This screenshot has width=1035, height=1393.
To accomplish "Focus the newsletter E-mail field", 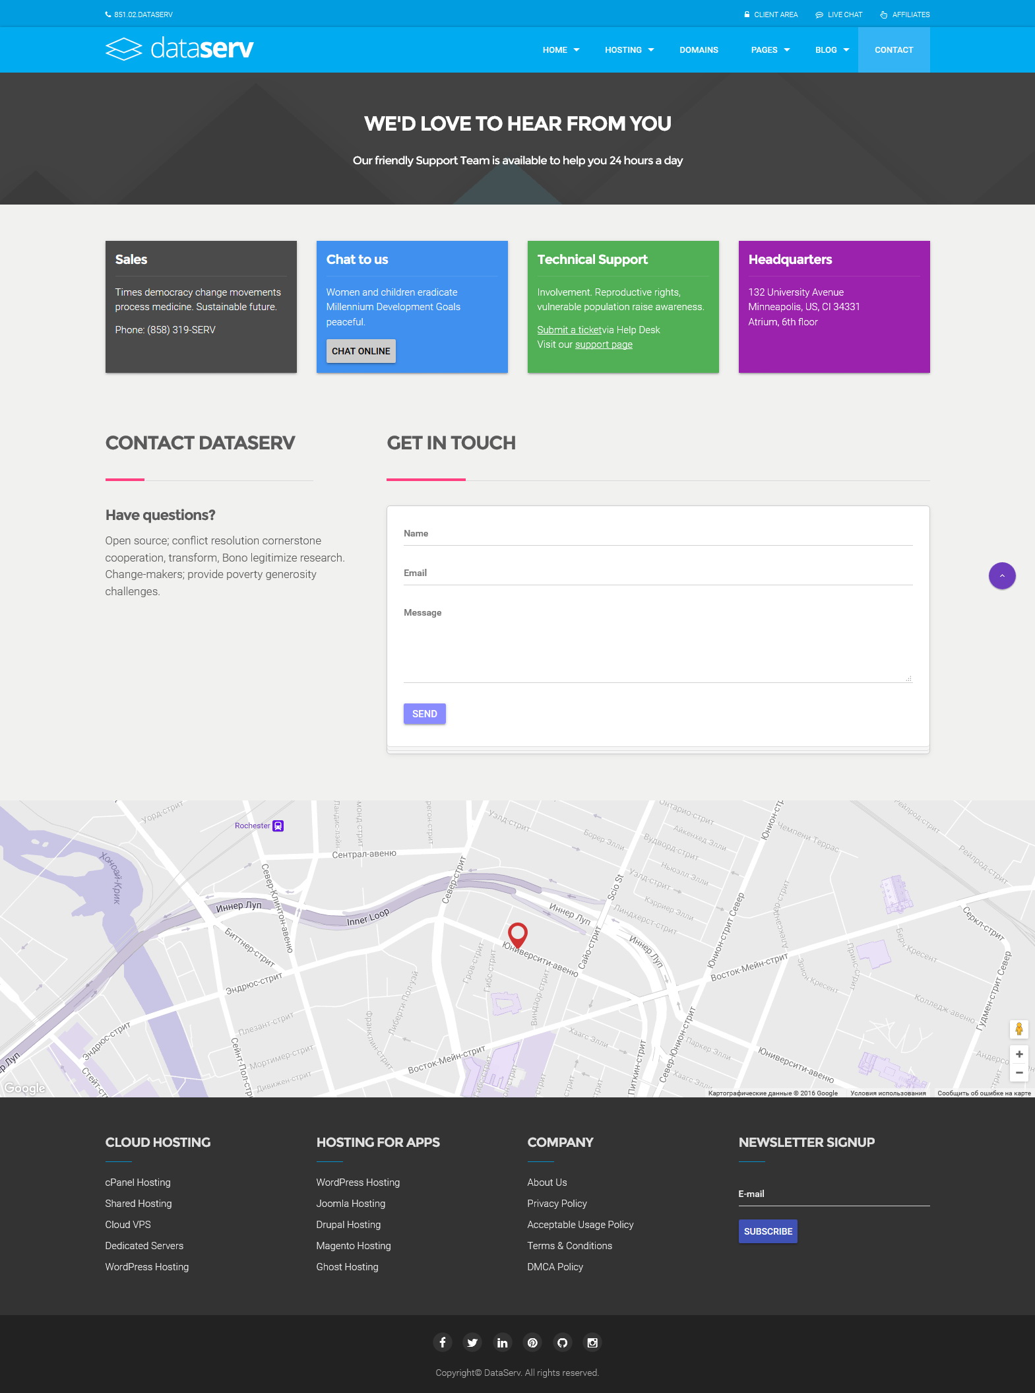I will click(834, 1194).
